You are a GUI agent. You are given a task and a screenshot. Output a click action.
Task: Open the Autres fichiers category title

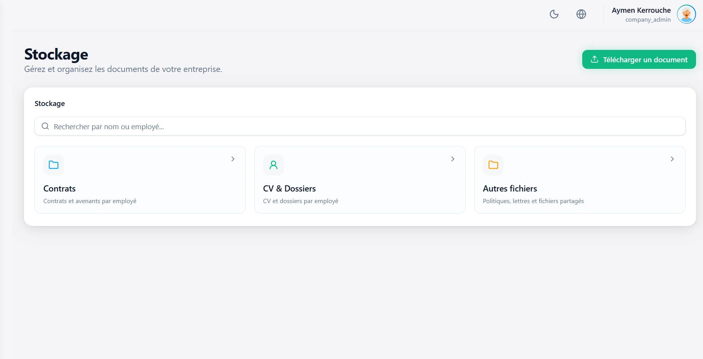[x=510, y=189]
